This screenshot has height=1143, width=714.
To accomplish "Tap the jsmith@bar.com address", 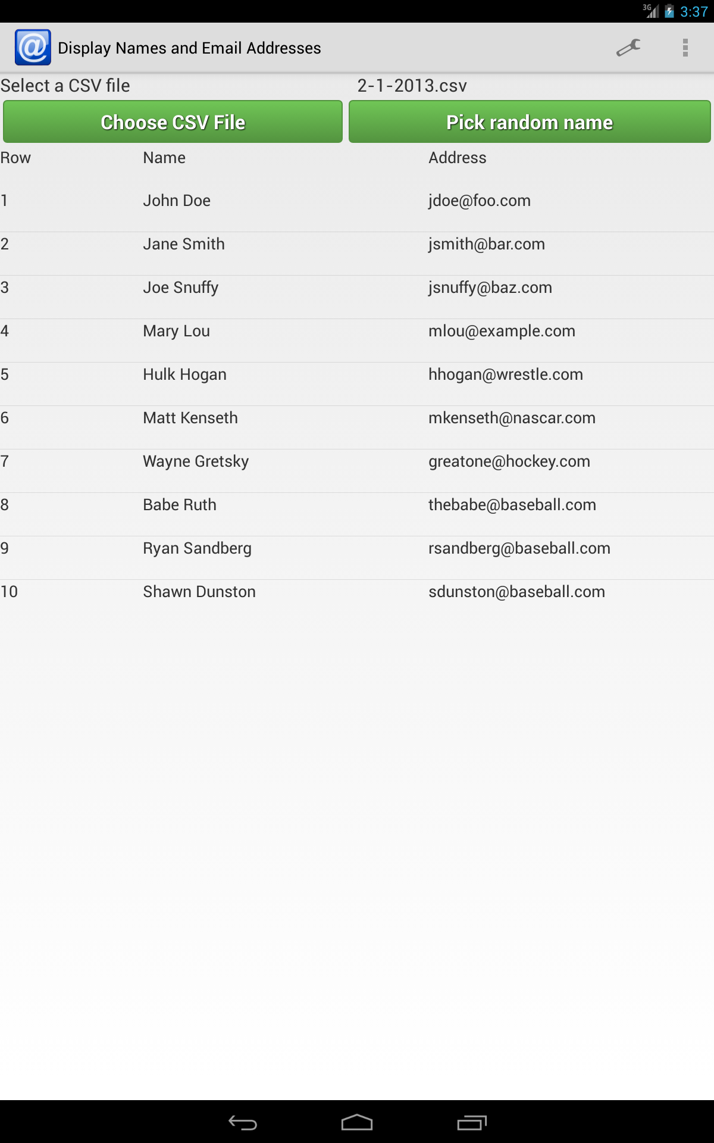I will (486, 244).
